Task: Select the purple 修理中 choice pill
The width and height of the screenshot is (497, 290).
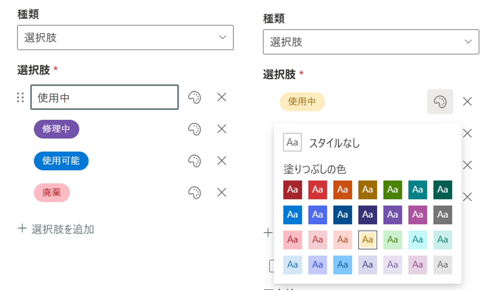Action: [x=56, y=129]
